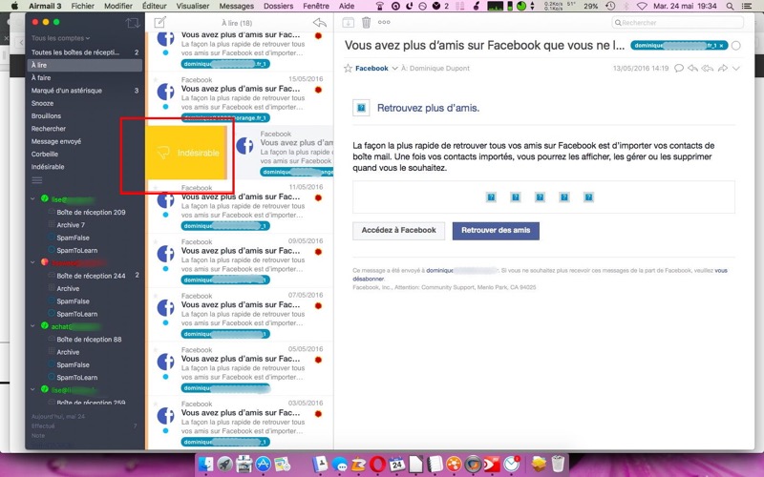764x477 pixels.
Task: Click the archive icon in message toolbar
Action: (x=348, y=21)
